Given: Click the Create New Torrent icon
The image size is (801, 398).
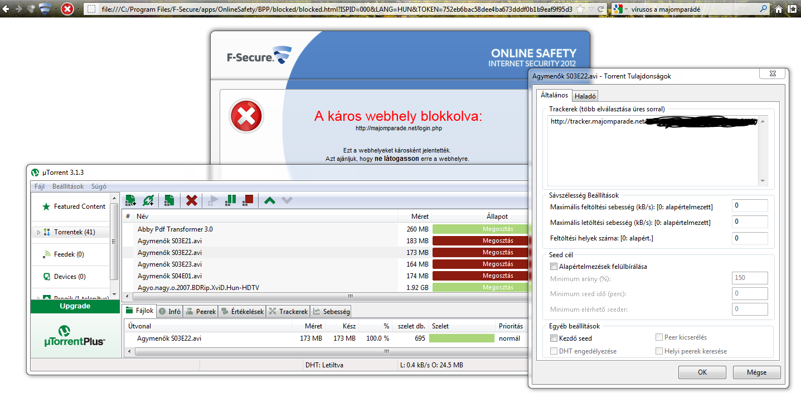Looking at the screenshot, I should pos(169,200).
